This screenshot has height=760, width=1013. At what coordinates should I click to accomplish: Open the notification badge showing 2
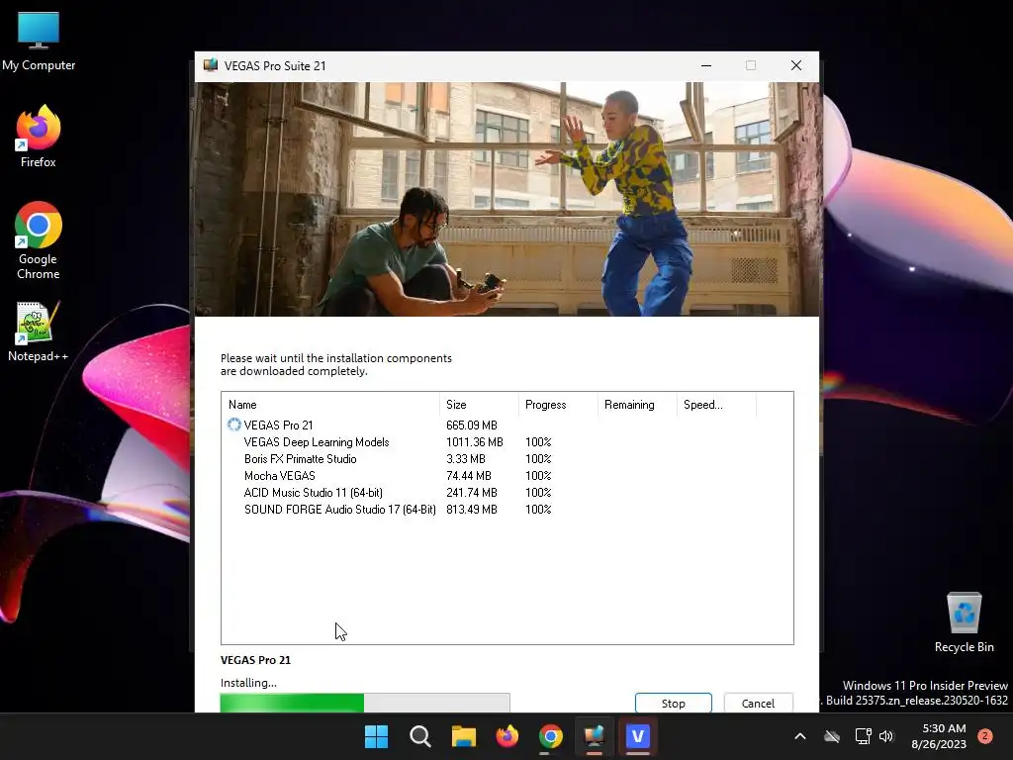click(985, 736)
